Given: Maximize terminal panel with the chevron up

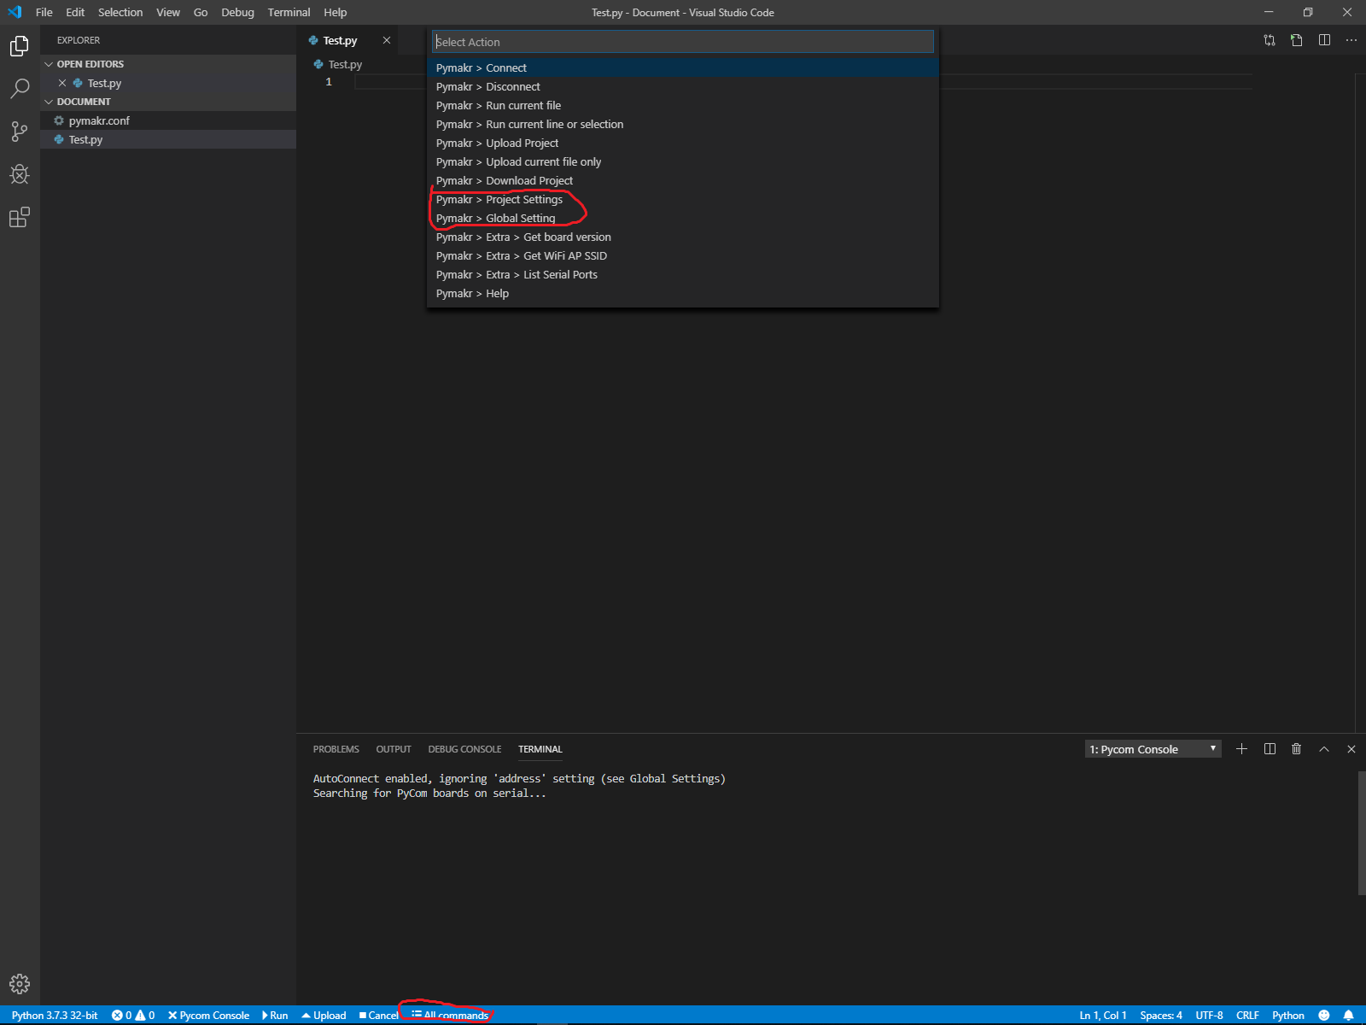Looking at the screenshot, I should click(x=1324, y=749).
